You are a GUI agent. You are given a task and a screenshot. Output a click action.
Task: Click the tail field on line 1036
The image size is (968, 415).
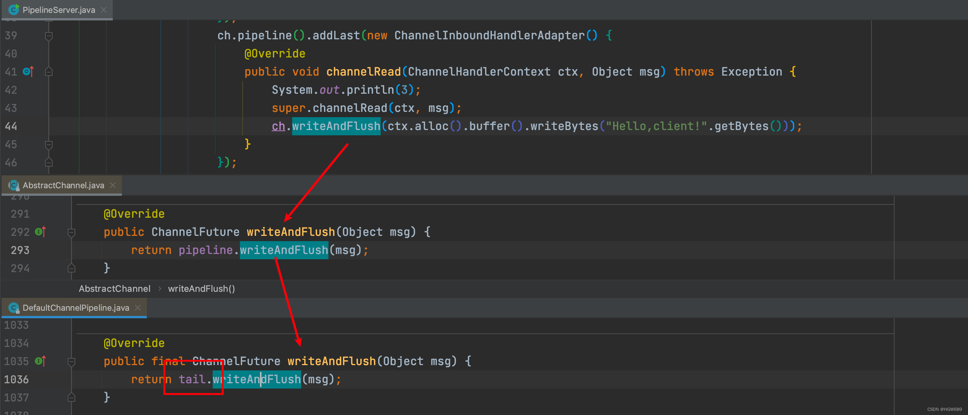click(x=192, y=379)
